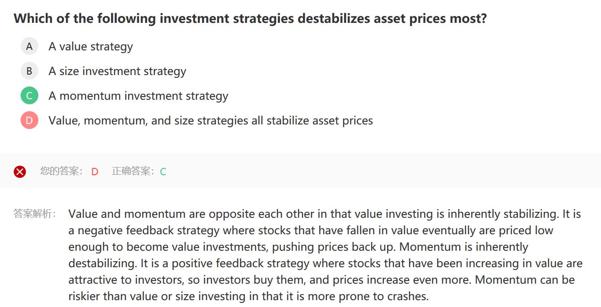Click the question heading text
This screenshot has height=307, width=601.
250,18
